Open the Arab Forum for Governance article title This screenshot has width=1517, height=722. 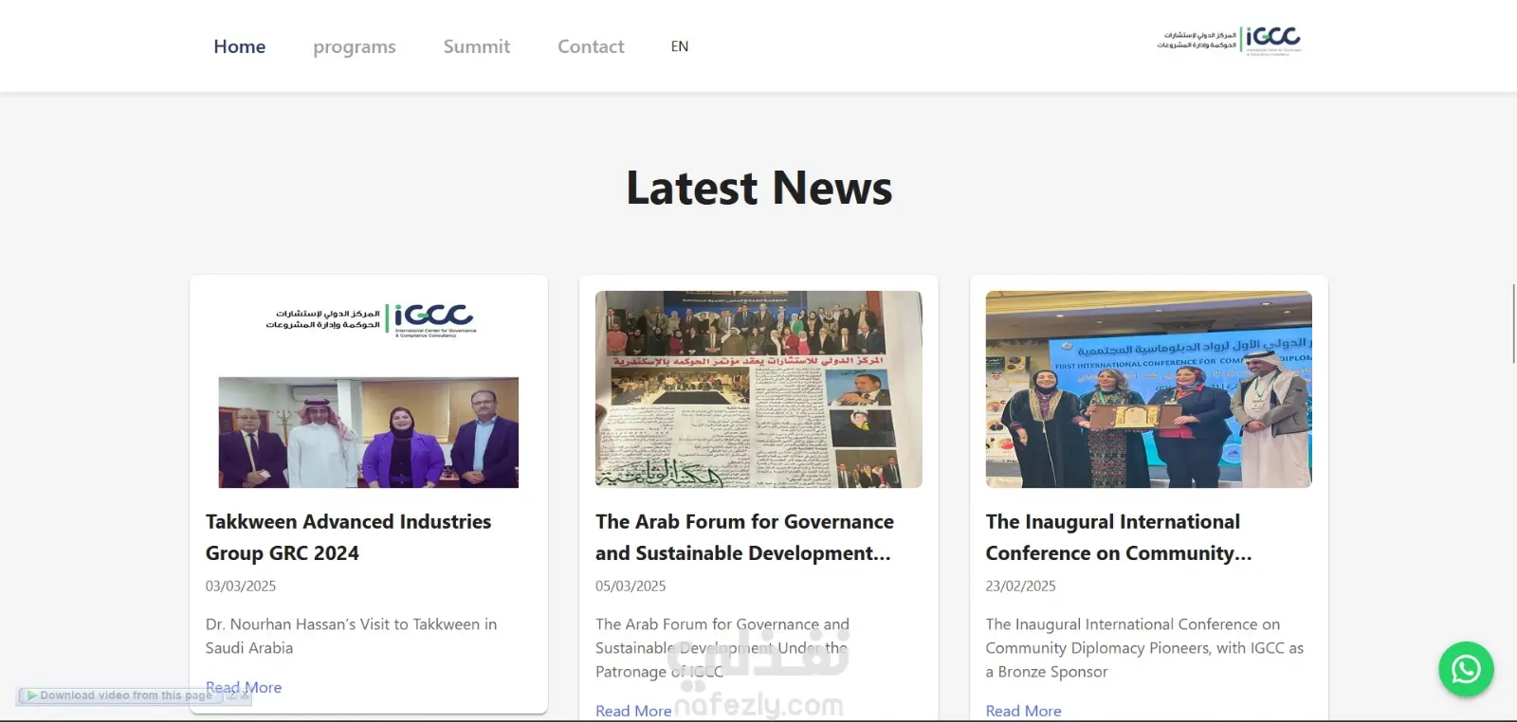744,537
